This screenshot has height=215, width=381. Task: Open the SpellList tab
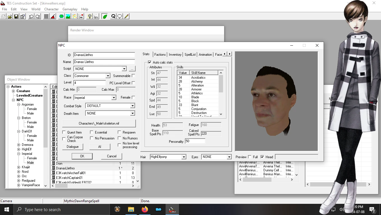(x=190, y=55)
